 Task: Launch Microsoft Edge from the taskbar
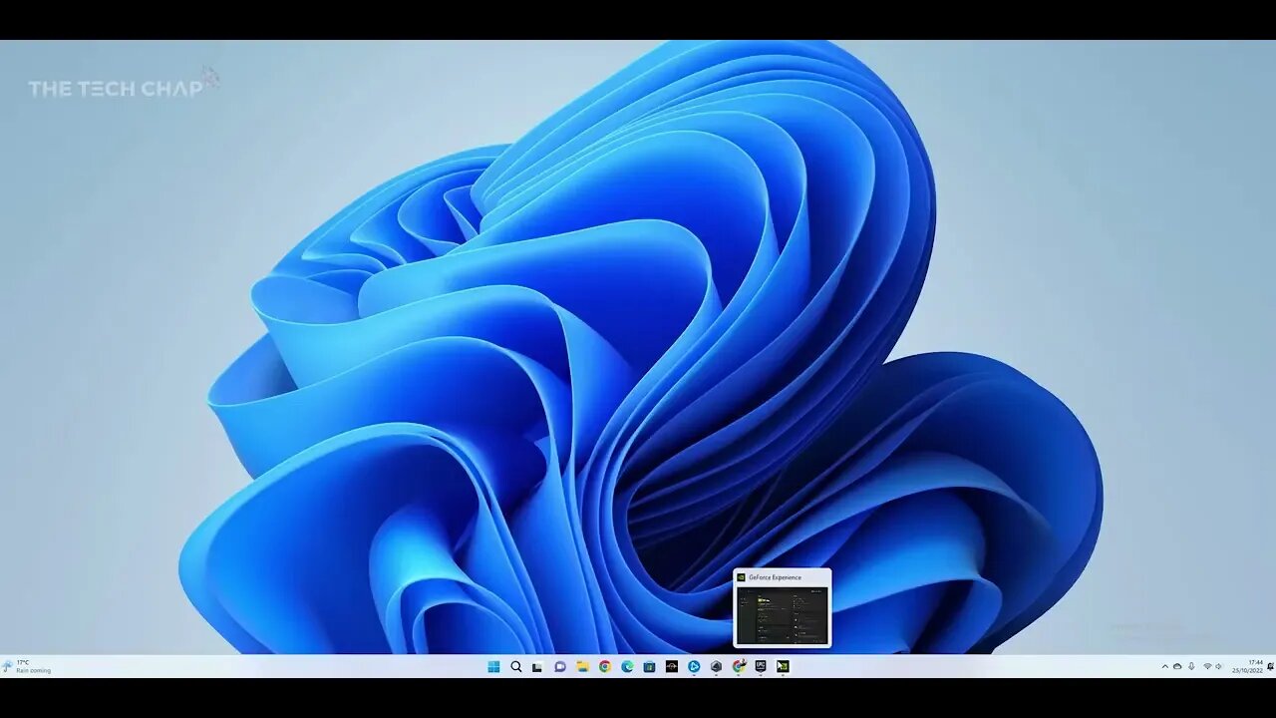click(627, 666)
